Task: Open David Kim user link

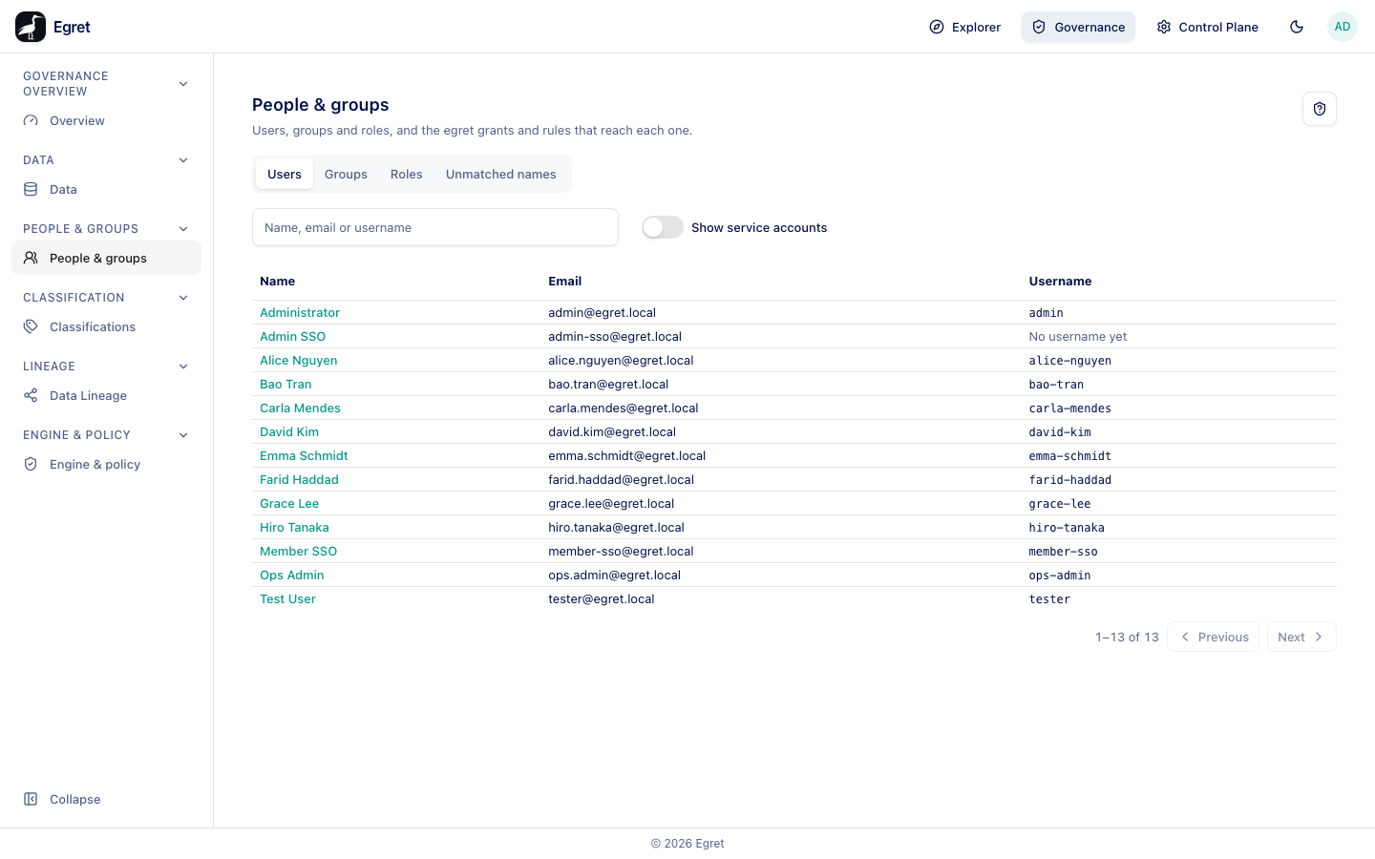Action: tap(289, 432)
